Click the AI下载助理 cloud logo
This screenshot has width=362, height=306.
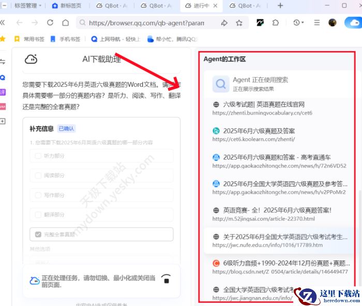[x=31, y=59]
